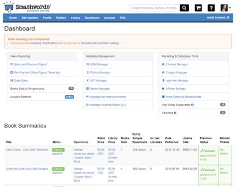Click the Retailer Tickets column header
The width and height of the screenshot is (236, 187).
coord(225,140)
